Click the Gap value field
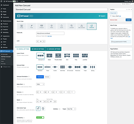 pyautogui.click(x=41, y=102)
